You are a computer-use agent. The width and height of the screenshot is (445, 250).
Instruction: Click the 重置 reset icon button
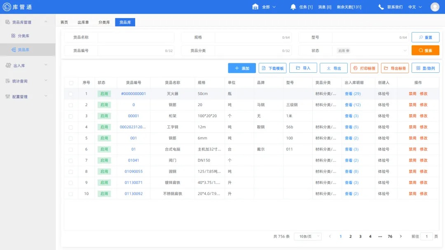[425, 37]
